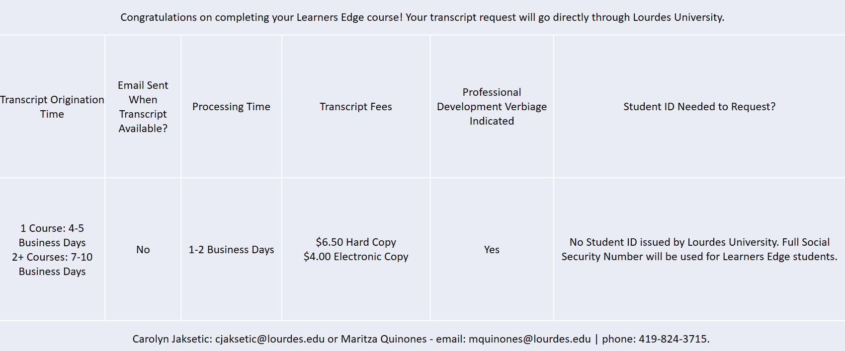
Task: Click the phone number 419-824-3715
Action: [674, 339]
